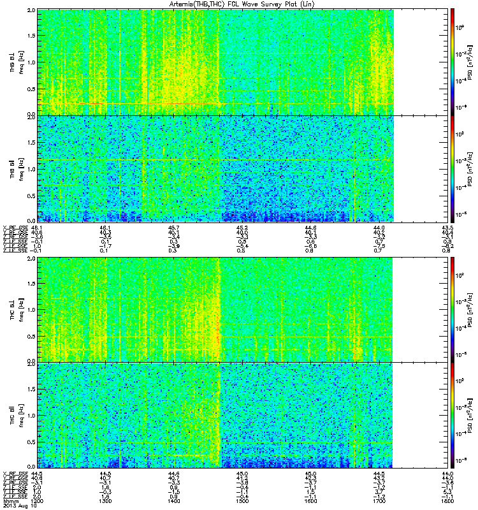The height and width of the screenshot is (510, 478).
Task: Click the 1200 time tick label
Action: point(36,501)
